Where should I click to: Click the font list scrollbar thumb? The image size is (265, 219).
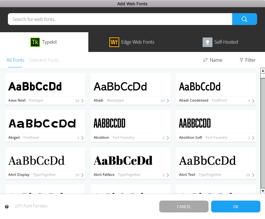[263, 76]
